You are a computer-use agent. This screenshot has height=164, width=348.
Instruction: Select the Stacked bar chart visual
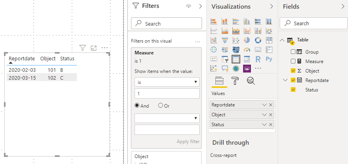coord(213,22)
